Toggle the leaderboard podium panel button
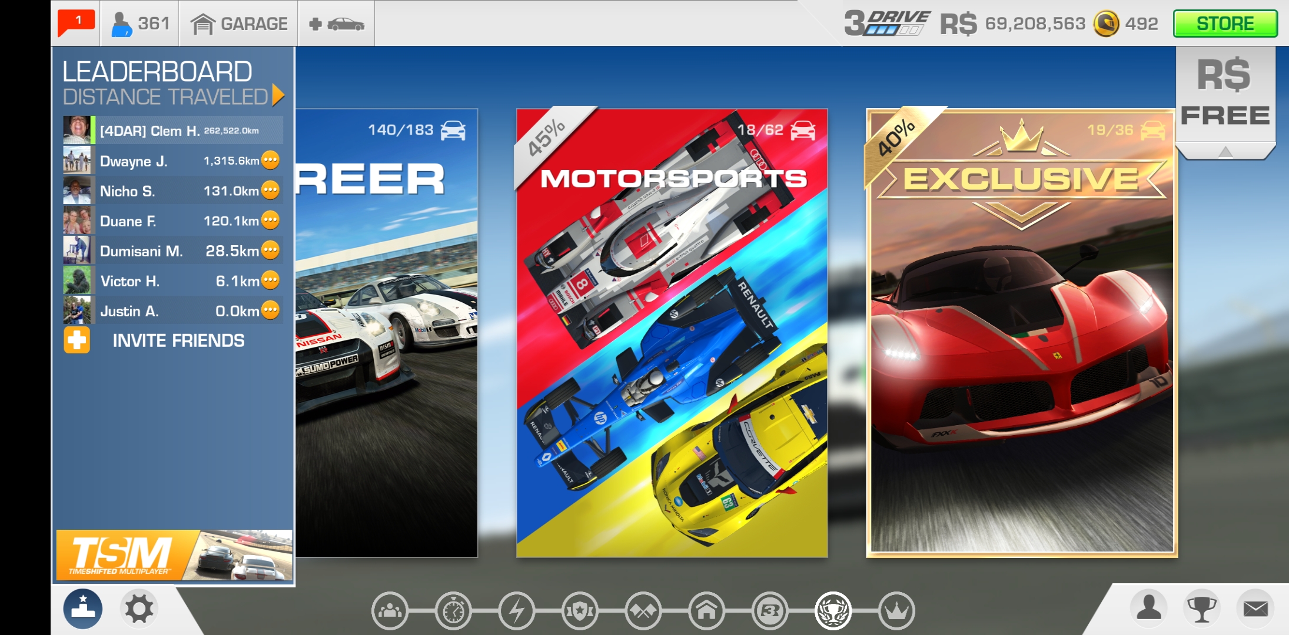The image size is (1289, 635). pos(83,609)
